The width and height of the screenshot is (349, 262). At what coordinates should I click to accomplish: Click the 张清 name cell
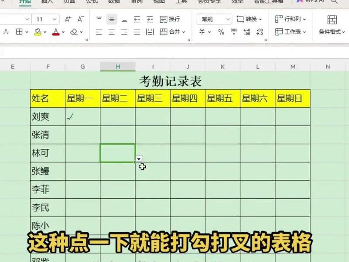click(48, 135)
